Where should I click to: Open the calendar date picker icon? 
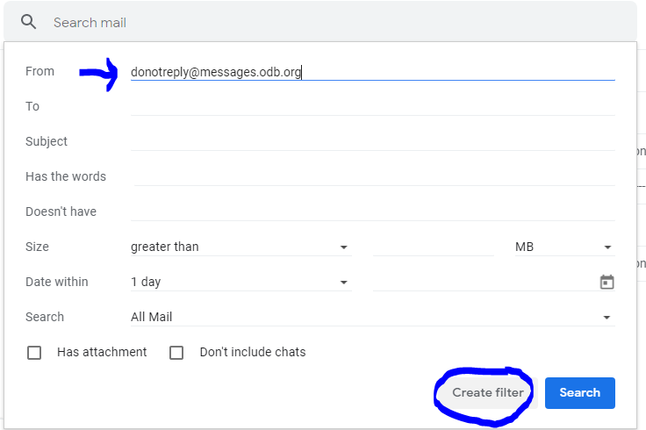tap(607, 283)
